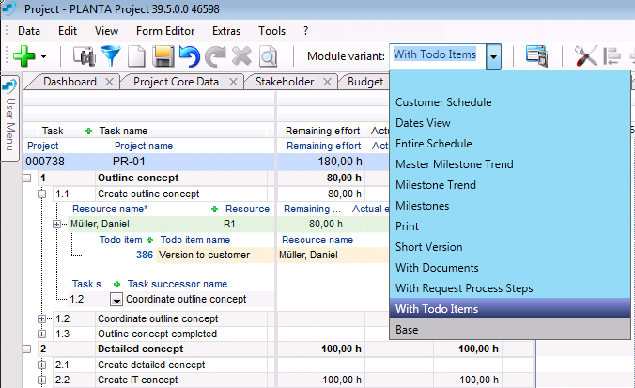Open the arrow beside the green plus
635x388 pixels.
coord(43,56)
